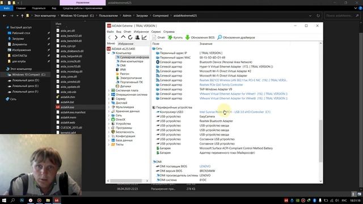Go up one level in AIDA64
The height and width of the screenshot is (204, 363).
tap(123, 37)
